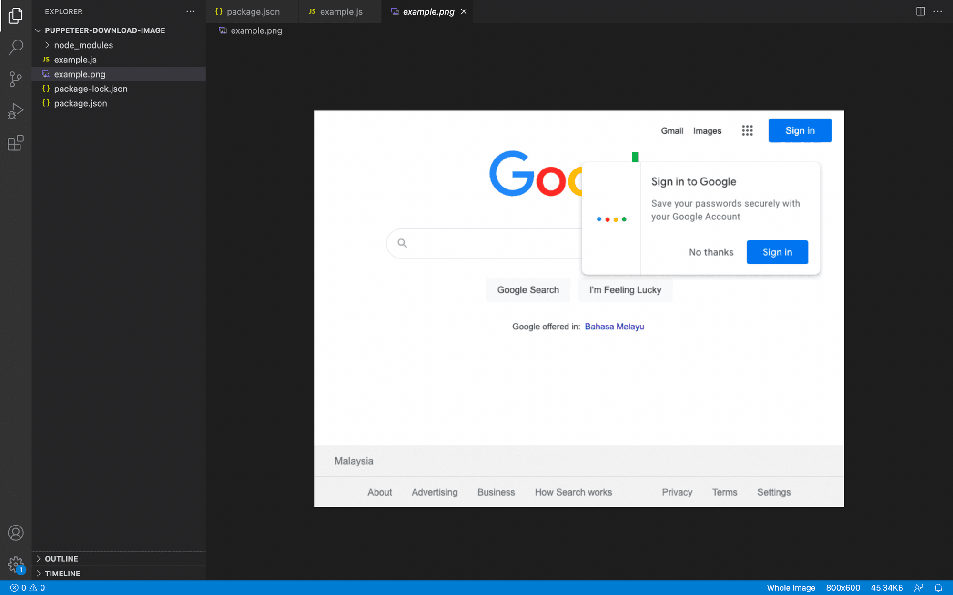Open example.js in file tree

pyautogui.click(x=119, y=59)
